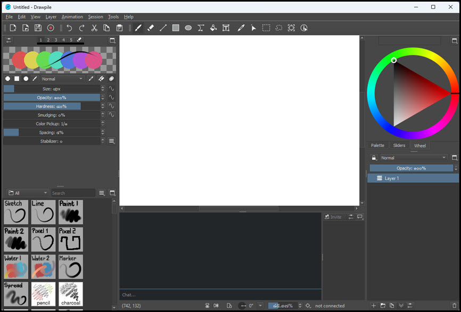Viewport: 461px width, 312px height.
Task: Select the Sketch brush preset
Action: (16, 212)
